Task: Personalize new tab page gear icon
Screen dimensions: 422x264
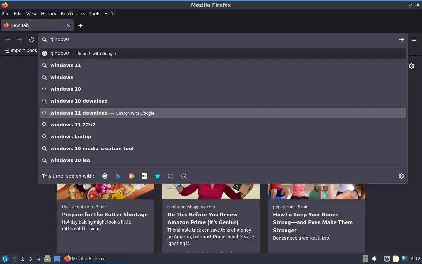Action: (x=412, y=66)
